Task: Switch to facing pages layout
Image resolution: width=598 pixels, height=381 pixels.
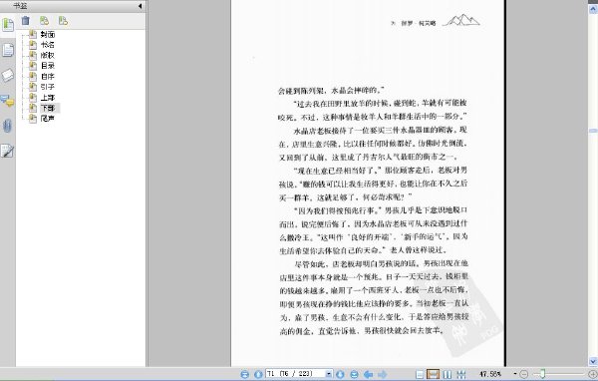Action: pos(448,374)
